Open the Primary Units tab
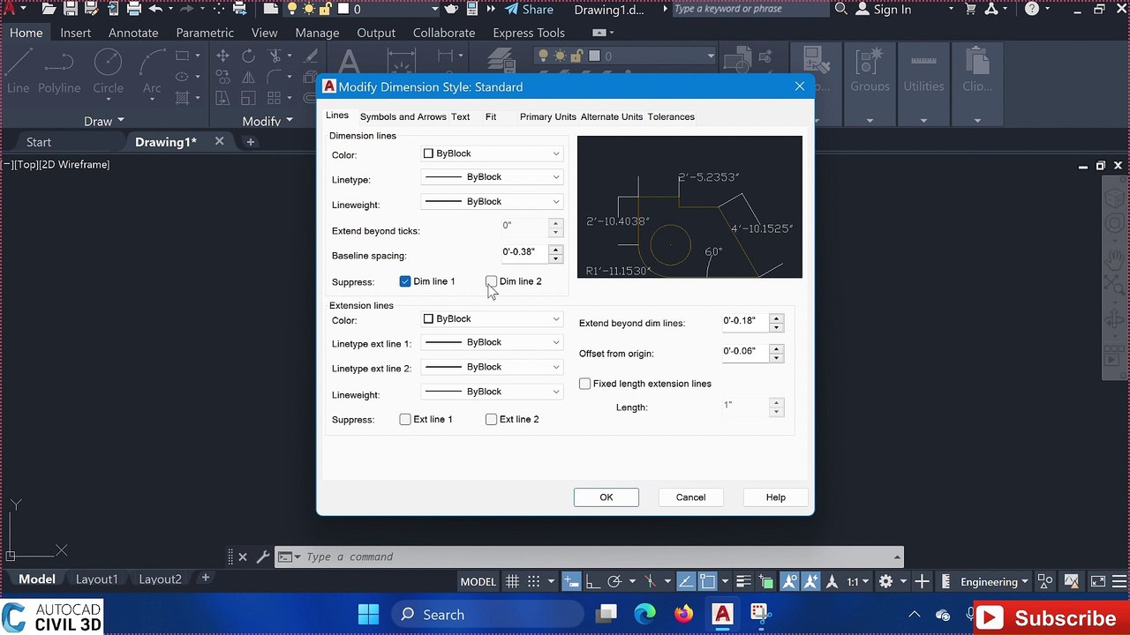 [x=547, y=116]
